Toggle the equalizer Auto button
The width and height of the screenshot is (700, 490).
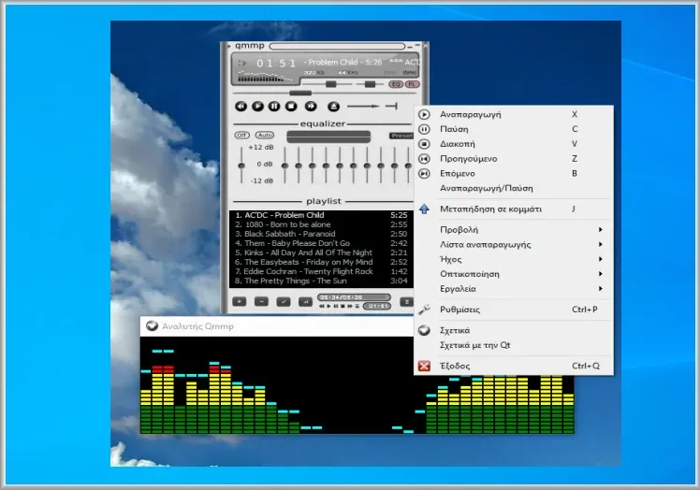(x=265, y=136)
